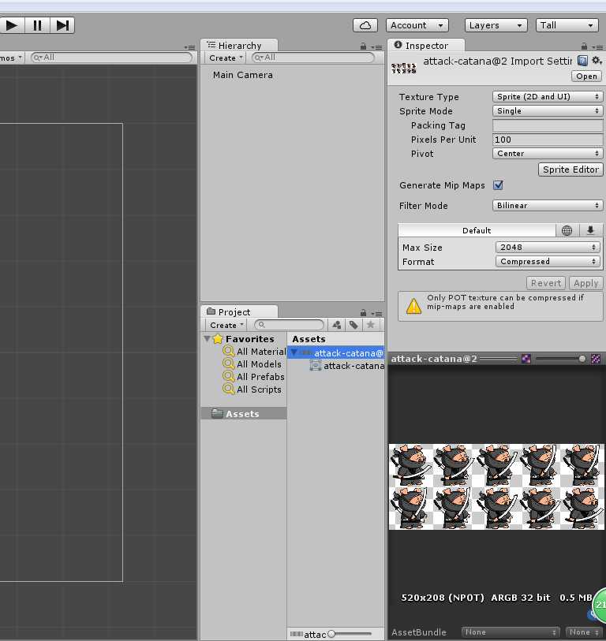Select All Materials favorite search

[x=254, y=352]
